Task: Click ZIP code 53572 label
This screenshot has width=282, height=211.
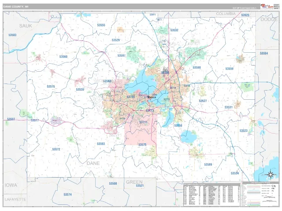Action: pos(56,149)
